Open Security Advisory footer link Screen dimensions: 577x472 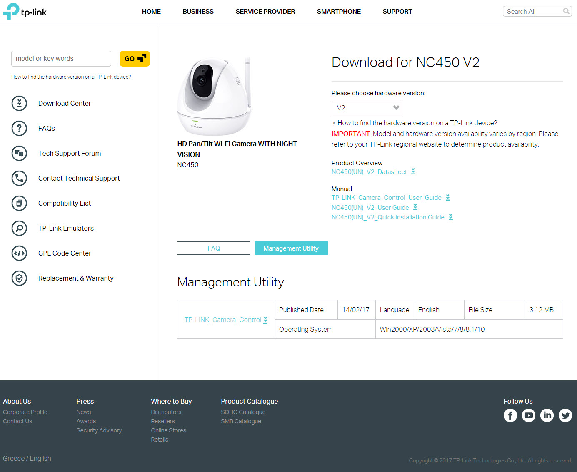tap(99, 430)
